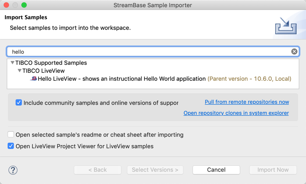The height and width of the screenshot is (184, 306).
Task: Select the TIBCO LiveView category label
Action: (x=43, y=71)
